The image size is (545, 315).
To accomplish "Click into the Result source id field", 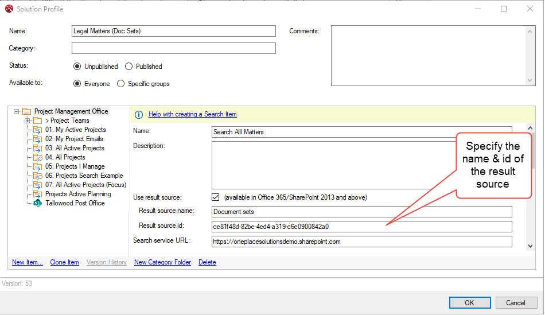I will coord(361,226).
